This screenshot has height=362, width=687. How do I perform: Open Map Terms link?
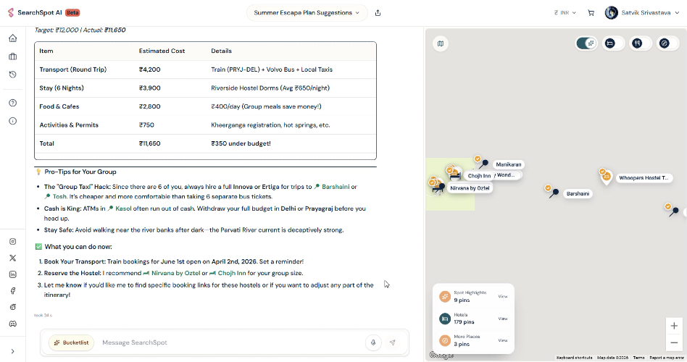(x=638, y=358)
